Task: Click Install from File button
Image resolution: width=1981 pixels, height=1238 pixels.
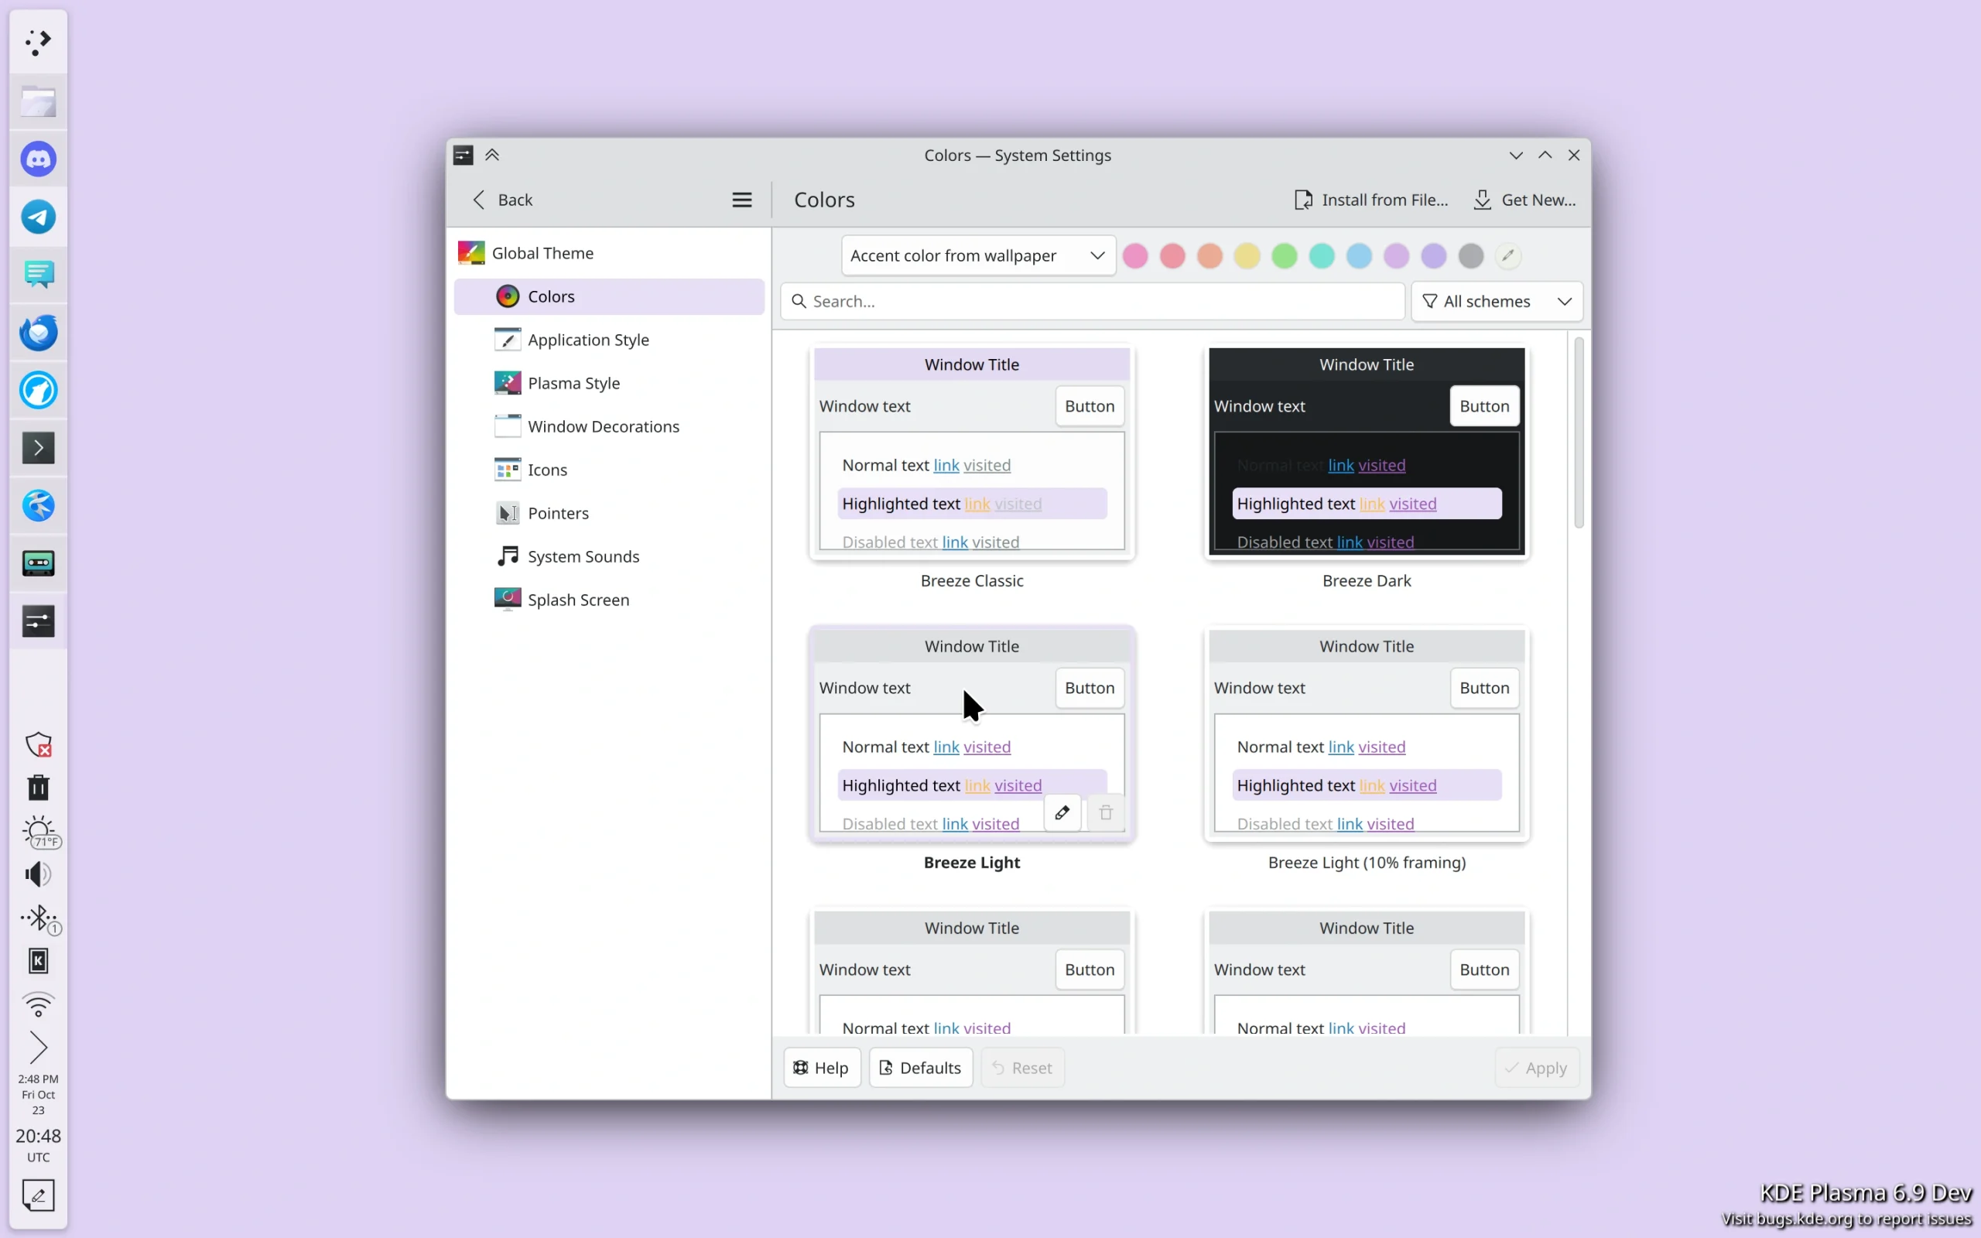Action: click(1371, 200)
